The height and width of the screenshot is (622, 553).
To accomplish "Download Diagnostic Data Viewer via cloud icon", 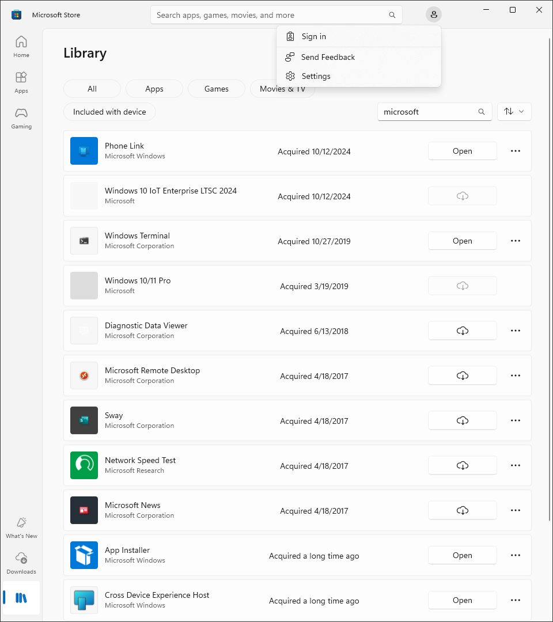I will pos(462,331).
